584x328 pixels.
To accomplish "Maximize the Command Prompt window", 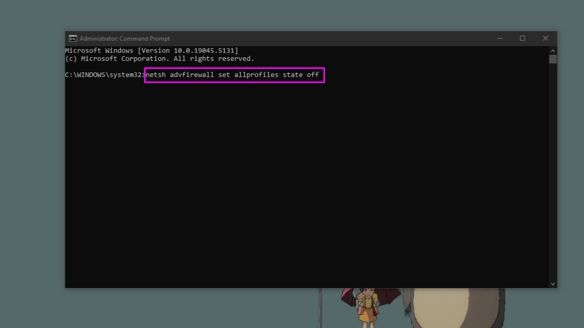I will [x=523, y=38].
